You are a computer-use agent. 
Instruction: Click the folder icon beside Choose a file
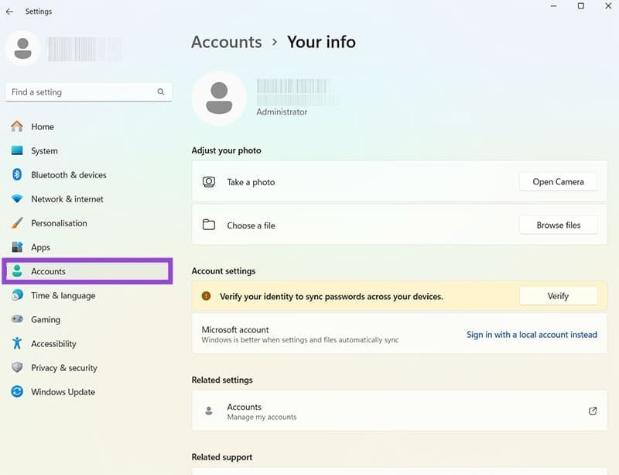click(208, 225)
